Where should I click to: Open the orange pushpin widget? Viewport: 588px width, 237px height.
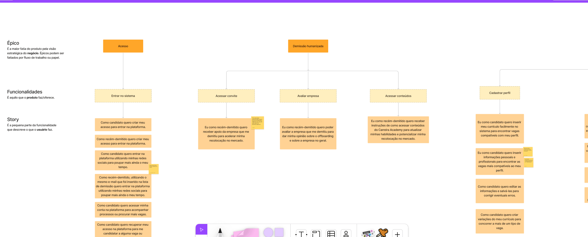[383, 233]
